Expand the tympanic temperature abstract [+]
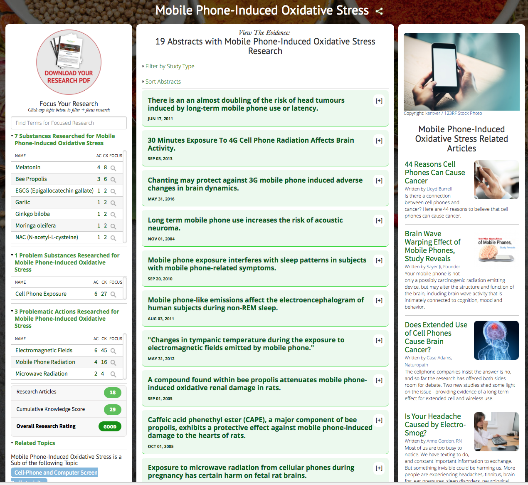Viewport: 528px width, 485px height. (379, 341)
